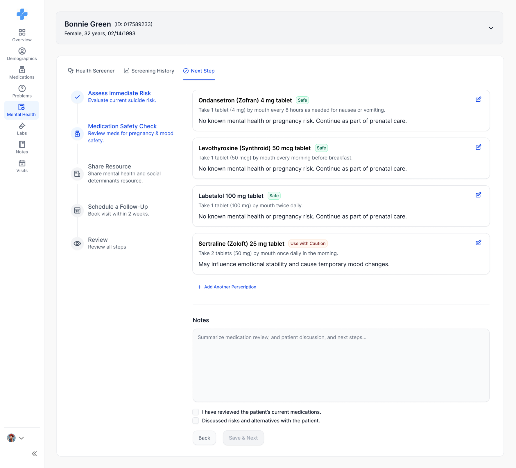The width and height of the screenshot is (516, 468).
Task: Check 'Discussed risks and alternatives with the patient'
Action: pos(196,421)
